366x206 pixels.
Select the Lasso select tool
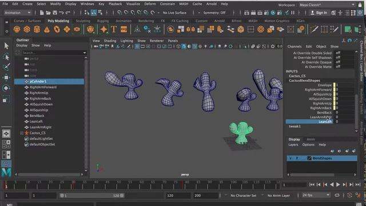[6, 57]
